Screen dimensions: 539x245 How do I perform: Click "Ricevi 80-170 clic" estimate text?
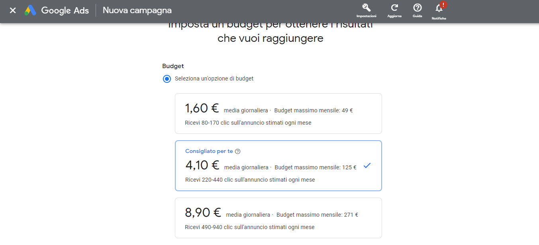(248, 123)
